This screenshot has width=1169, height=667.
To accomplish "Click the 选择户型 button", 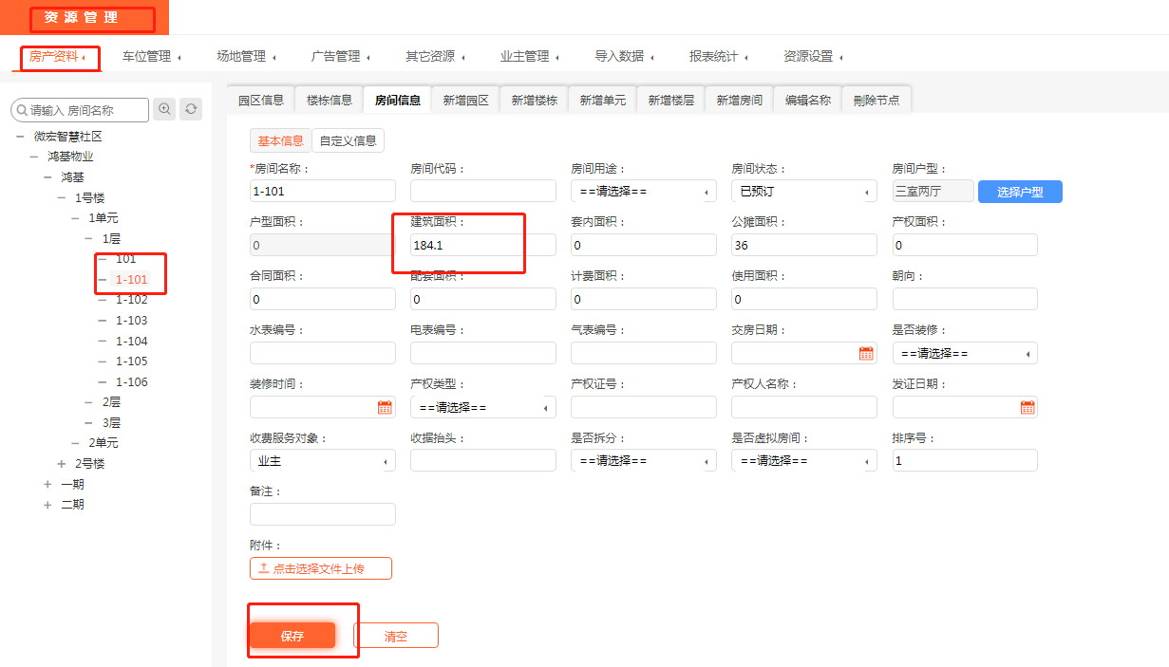I will pos(1019,192).
